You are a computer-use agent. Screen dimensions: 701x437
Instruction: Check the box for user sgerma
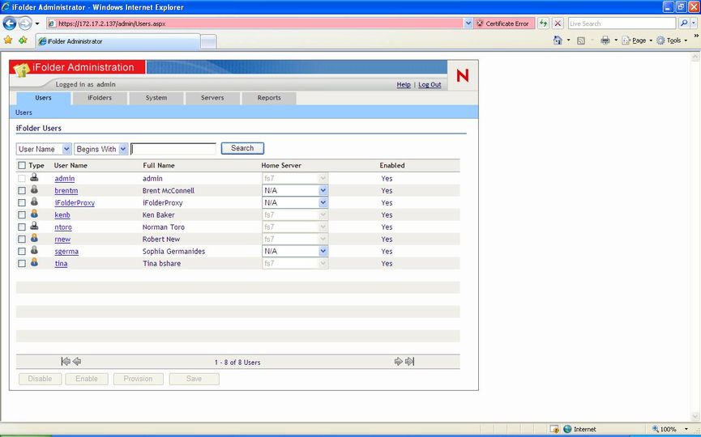[21, 252]
